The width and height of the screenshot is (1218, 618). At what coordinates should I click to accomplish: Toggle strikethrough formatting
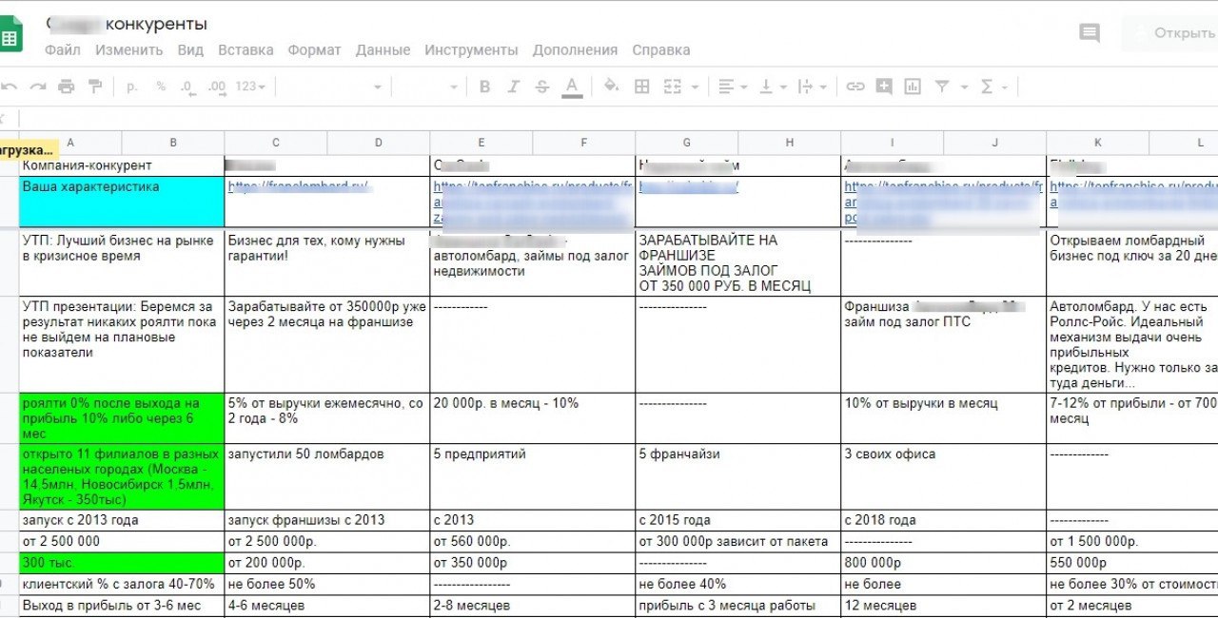(541, 87)
